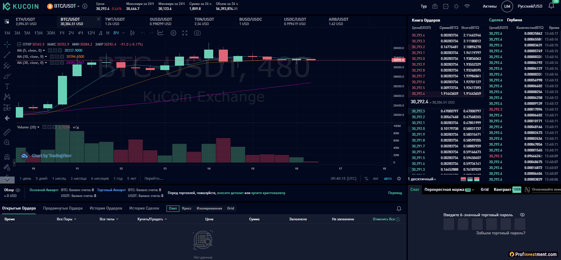Choose the 3 месяца range
Screen dimensions: 561x260
coord(78,179)
